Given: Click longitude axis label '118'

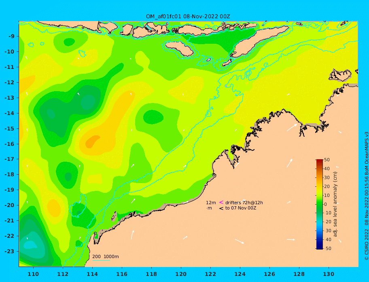Looking at the screenshot, I should pos(151,274).
